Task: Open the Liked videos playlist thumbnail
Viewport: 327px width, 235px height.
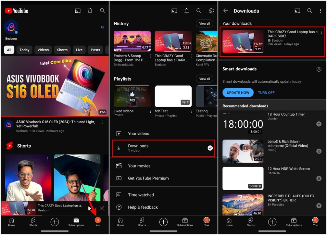Action: coord(132,96)
